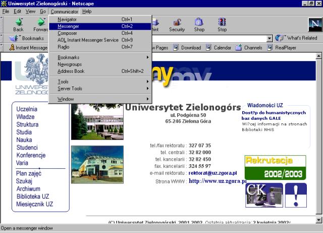
Task: Choose Navigator in the Communicator menu
Action: click(100, 19)
